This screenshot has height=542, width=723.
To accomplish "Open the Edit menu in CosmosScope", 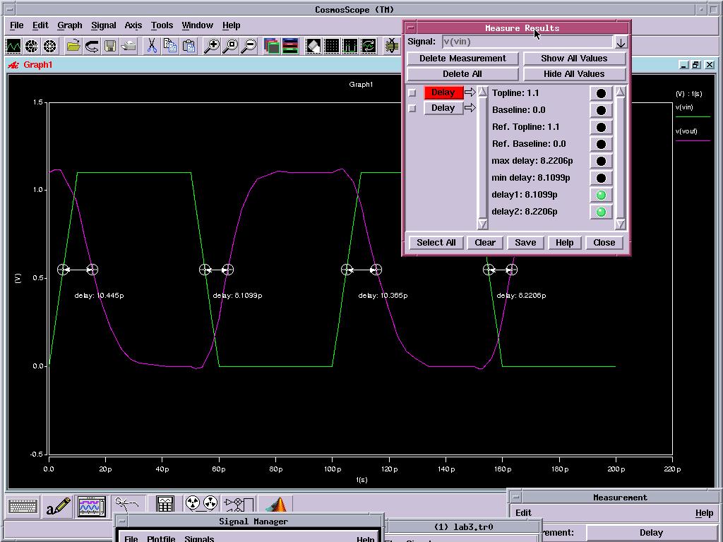I will pos(40,25).
